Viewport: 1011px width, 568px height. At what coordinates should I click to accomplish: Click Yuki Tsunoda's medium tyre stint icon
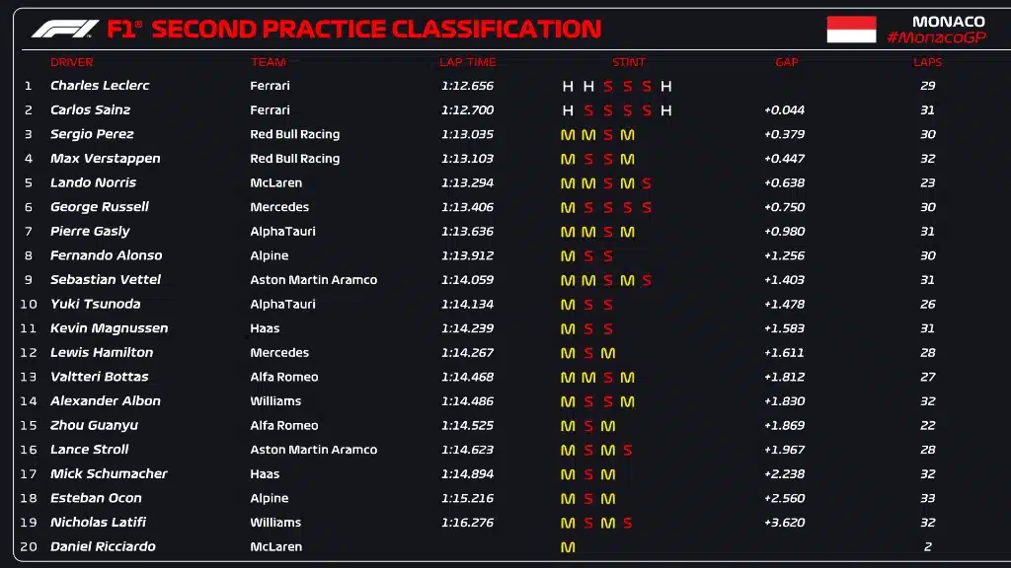click(568, 305)
